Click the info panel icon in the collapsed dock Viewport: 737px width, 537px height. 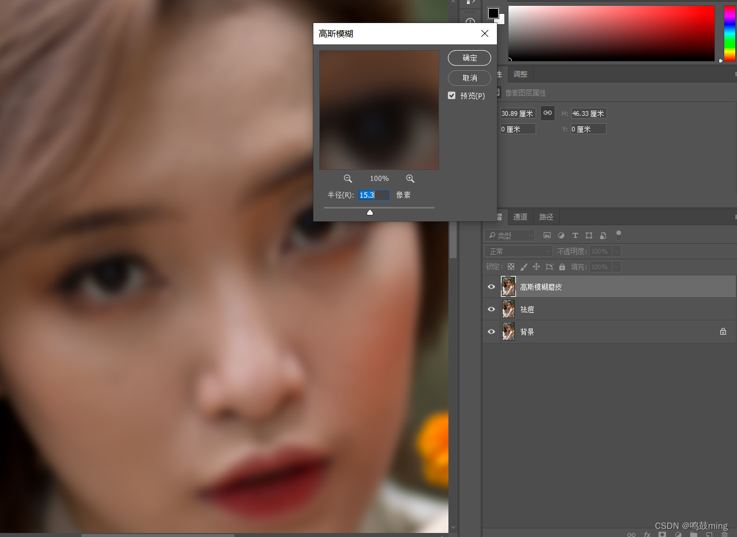coord(470,22)
